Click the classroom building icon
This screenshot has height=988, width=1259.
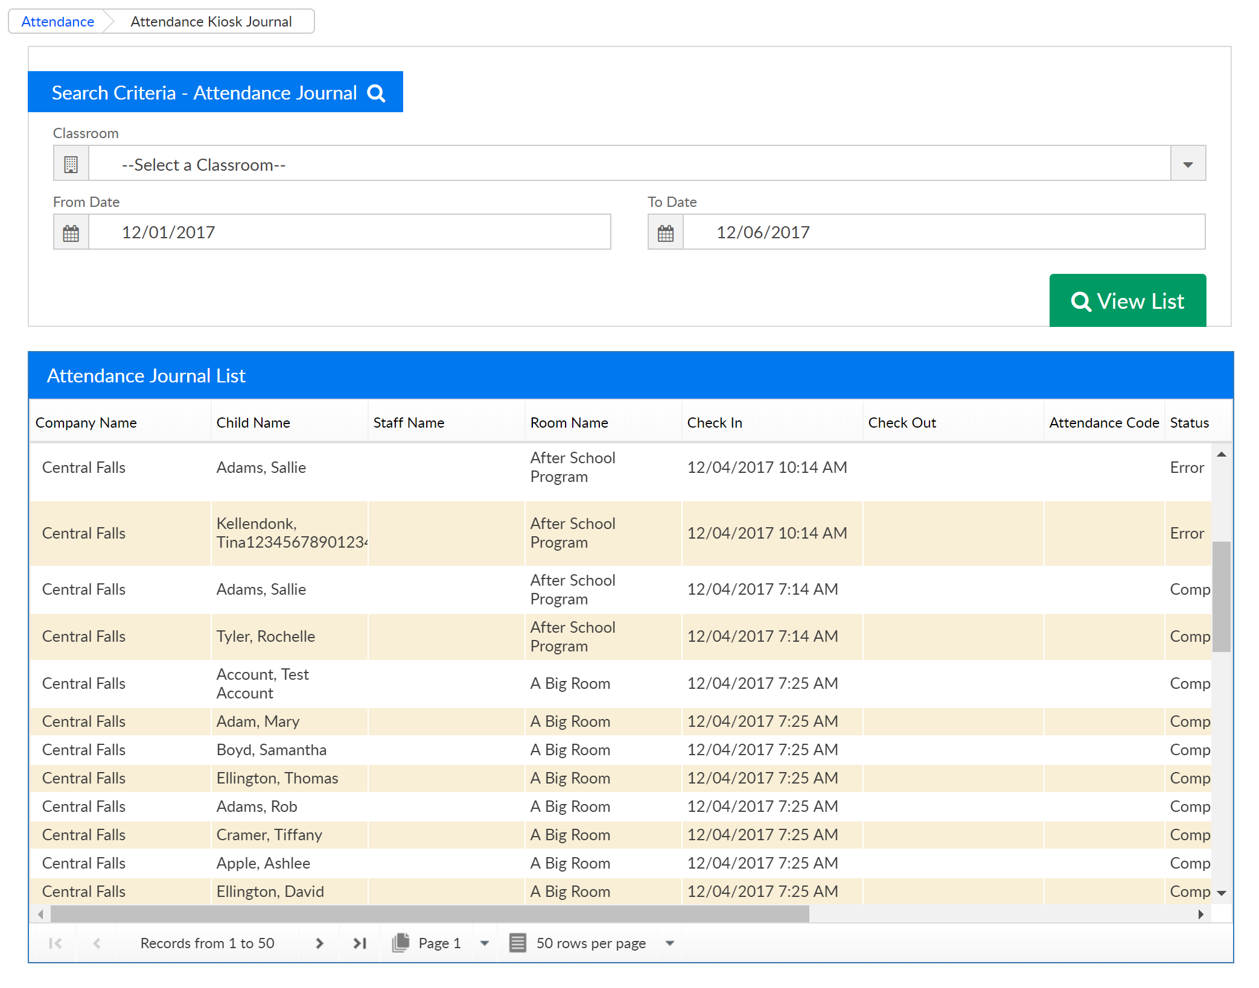(x=71, y=163)
